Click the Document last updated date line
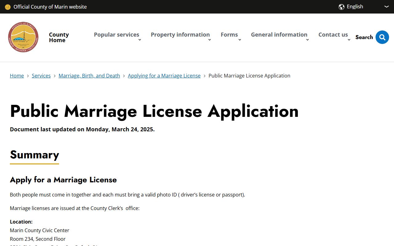394x246 pixels. pos(82,129)
